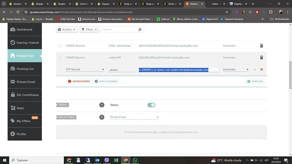Bookmark this page with star icon

pos(227,12)
